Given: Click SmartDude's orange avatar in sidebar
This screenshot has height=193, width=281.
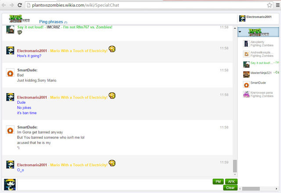Looking at the screenshot, I should [246, 84].
